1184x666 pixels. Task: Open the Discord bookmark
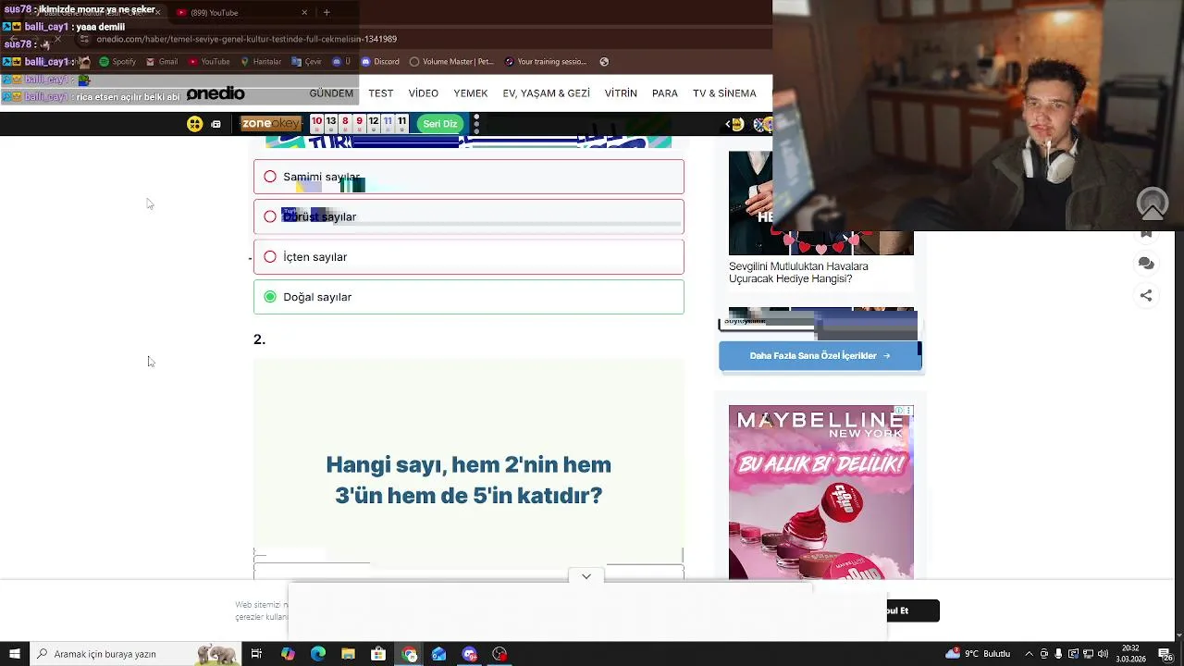[380, 62]
